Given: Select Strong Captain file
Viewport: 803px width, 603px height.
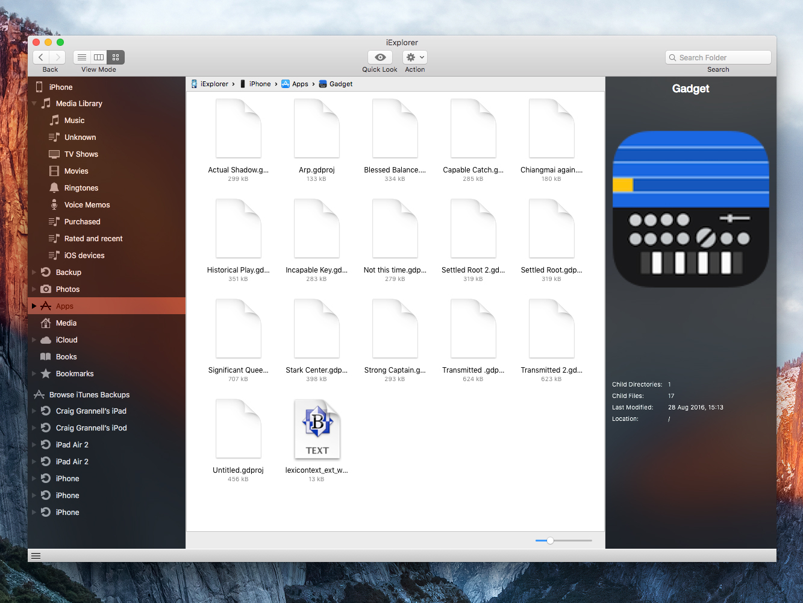Looking at the screenshot, I should click(x=395, y=340).
